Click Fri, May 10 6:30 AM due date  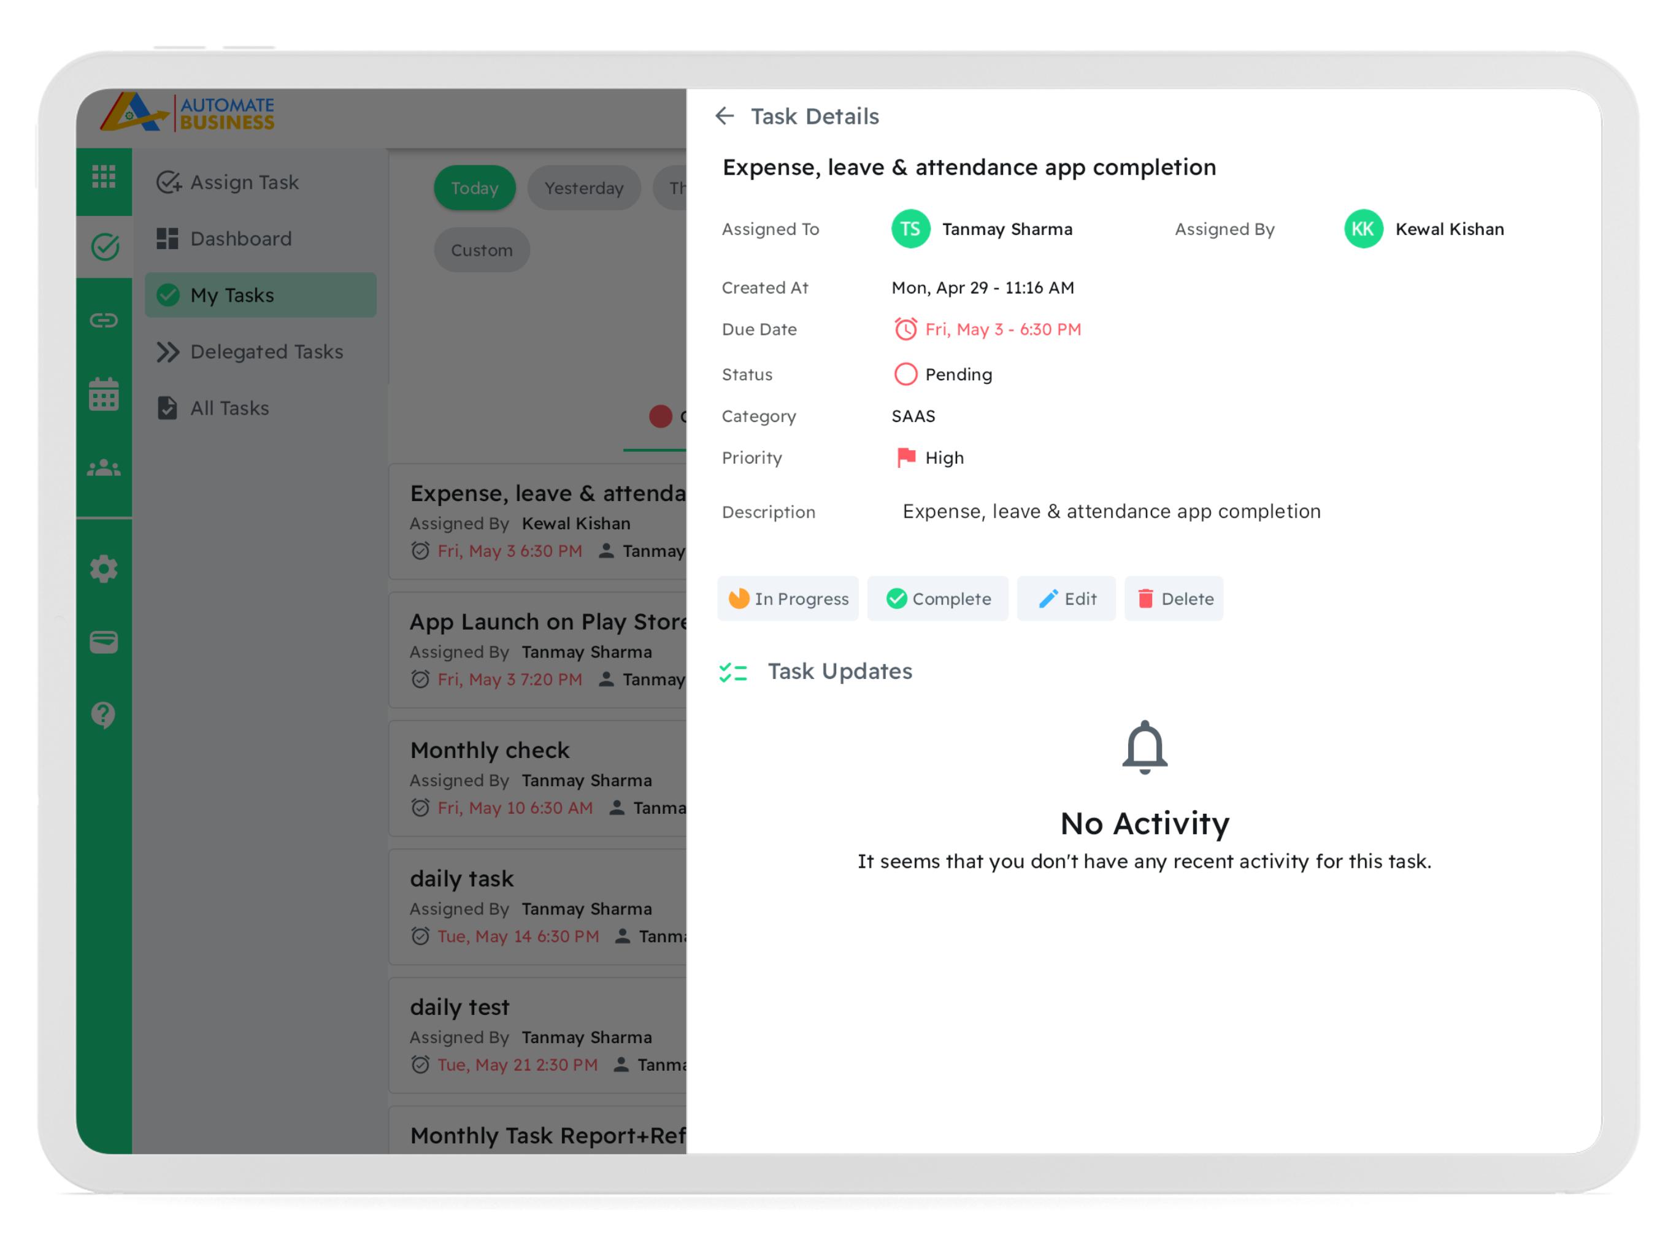tap(515, 808)
